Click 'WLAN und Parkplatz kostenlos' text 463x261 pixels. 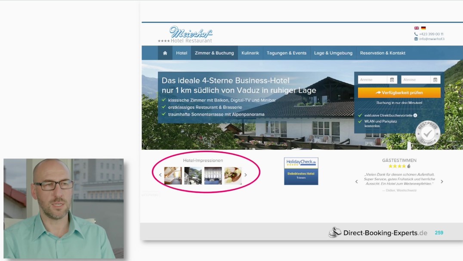tap(381, 124)
